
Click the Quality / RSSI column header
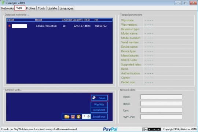81,20
